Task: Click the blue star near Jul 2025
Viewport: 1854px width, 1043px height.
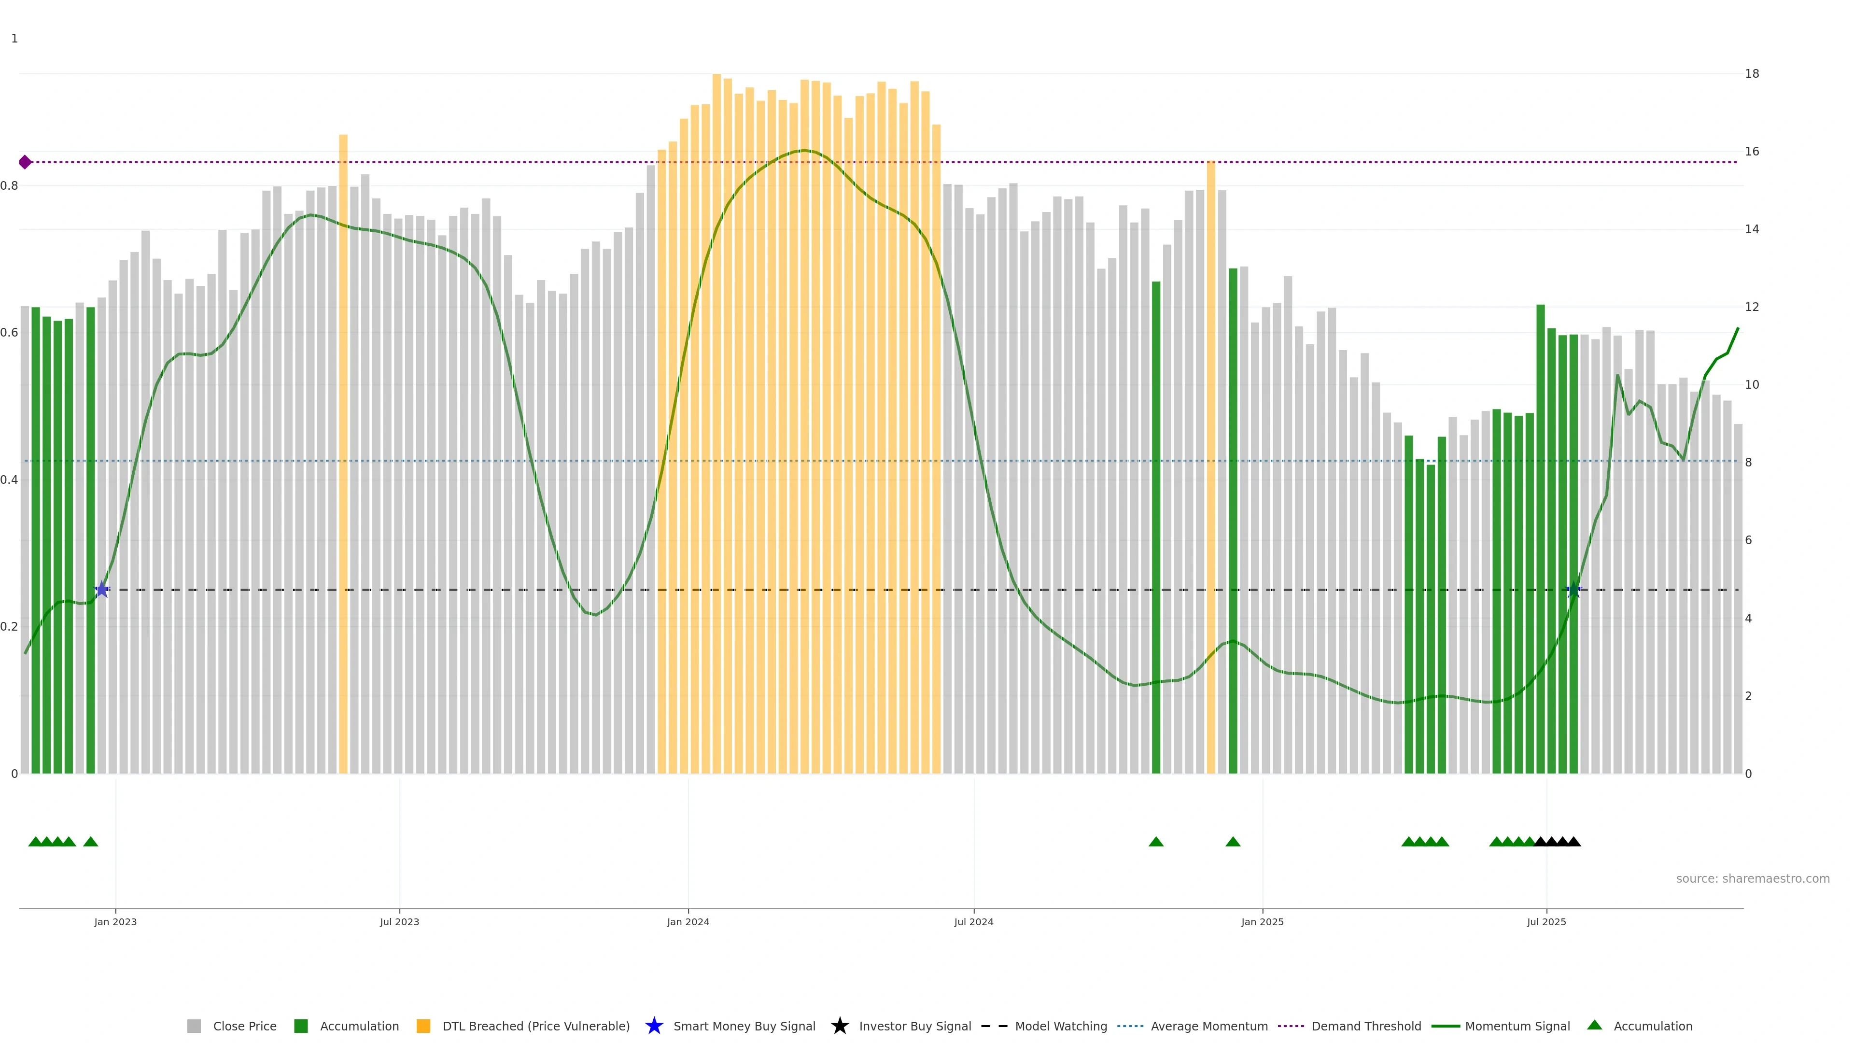Action: pyautogui.click(x=1574, y=590)
